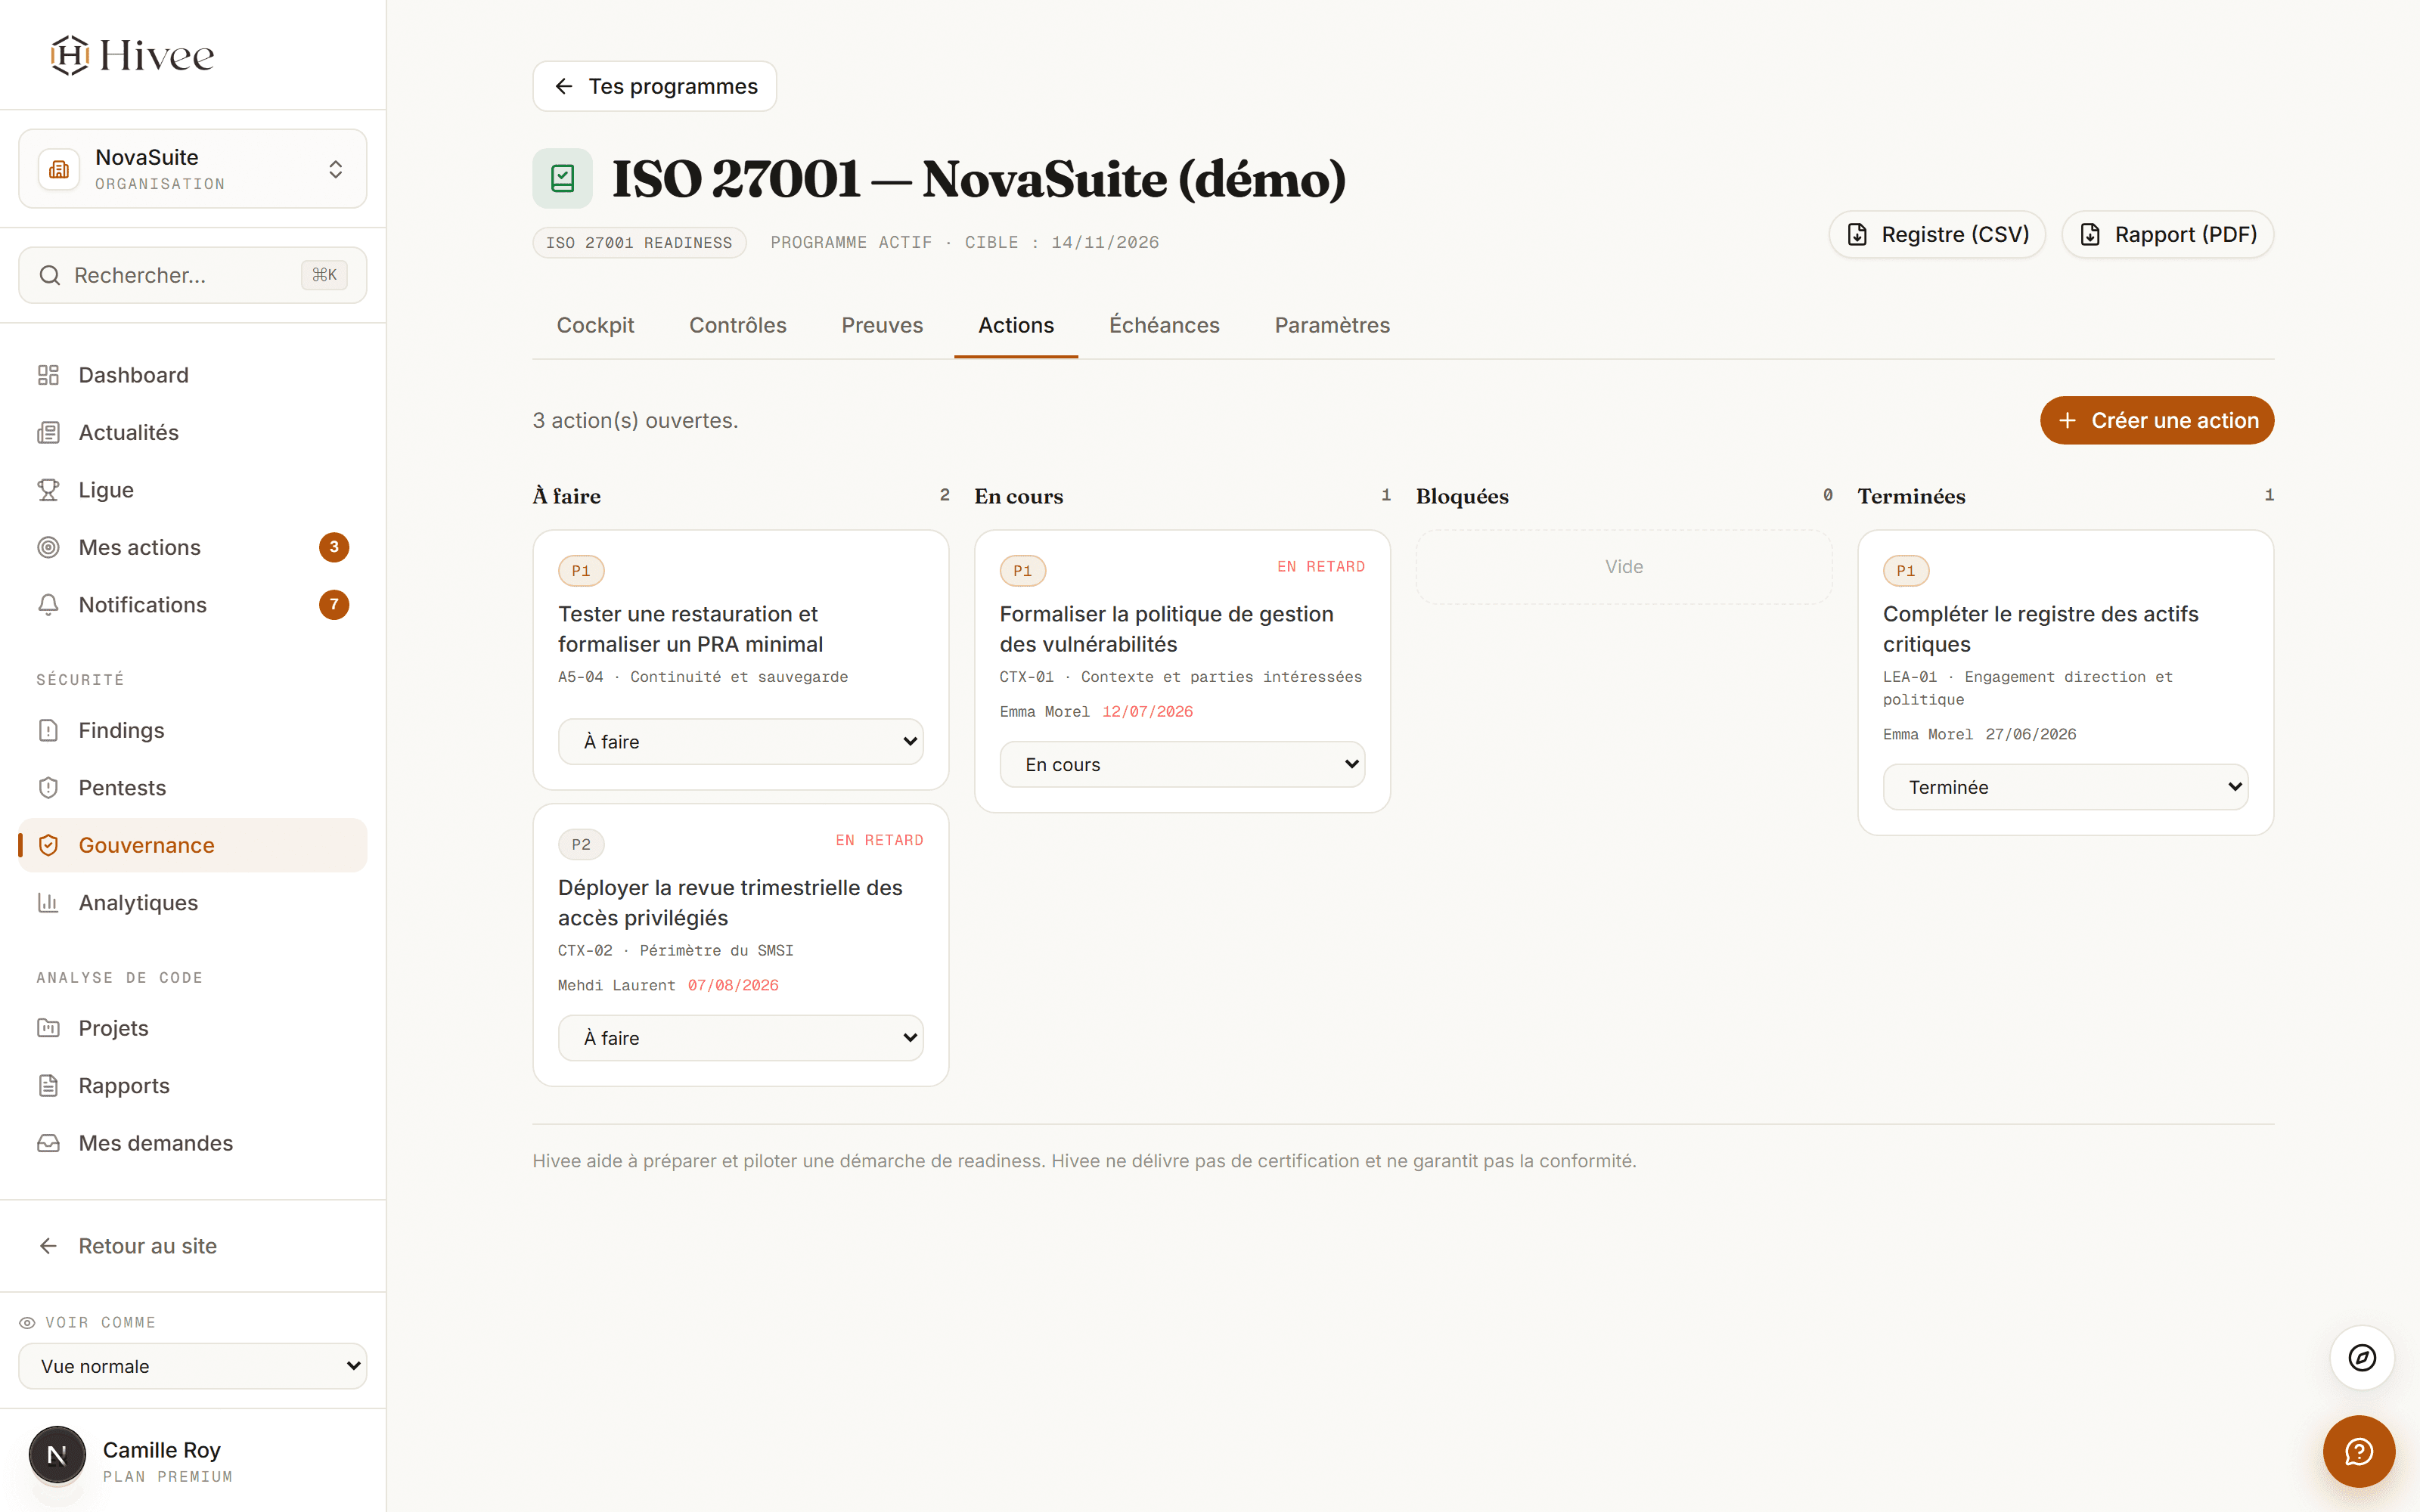
Task: Open the Analytiques page link
Action: coord(193,903)
